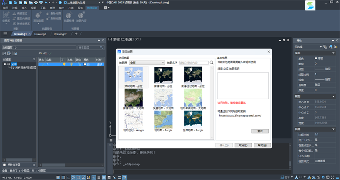Click the 地图内容 globe ribbon icon
Image resolution: width=340 pixels, height=180 pixels.
pos(81,17)
